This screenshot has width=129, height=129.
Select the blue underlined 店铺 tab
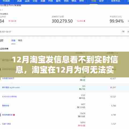[x=13, y=41]
